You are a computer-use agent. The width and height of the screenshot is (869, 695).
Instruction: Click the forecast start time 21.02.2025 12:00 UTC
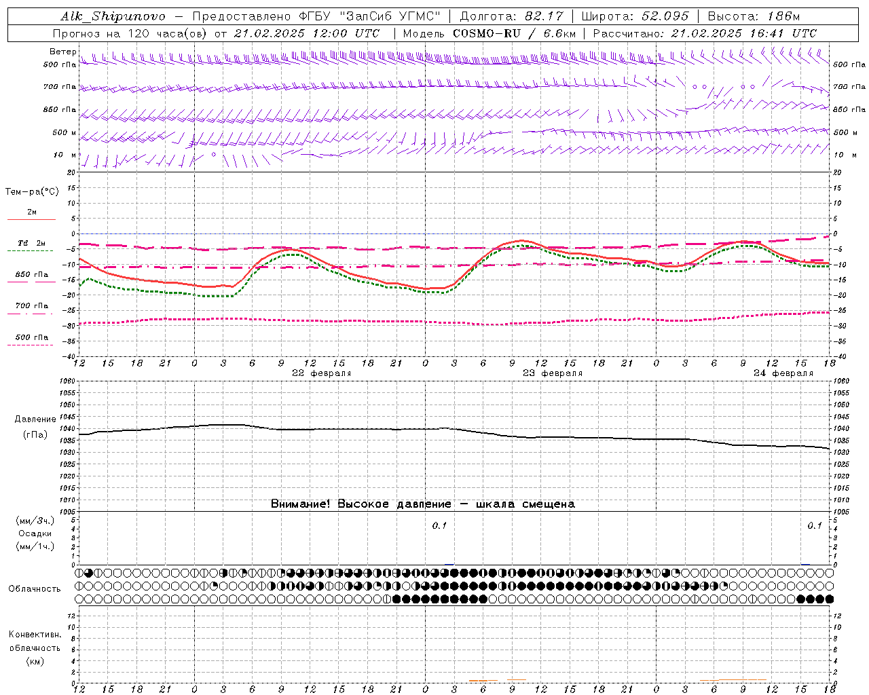point(306,33)
